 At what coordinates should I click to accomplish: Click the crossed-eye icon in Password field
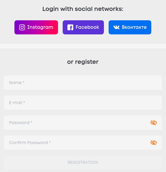[x=154, y=123]
